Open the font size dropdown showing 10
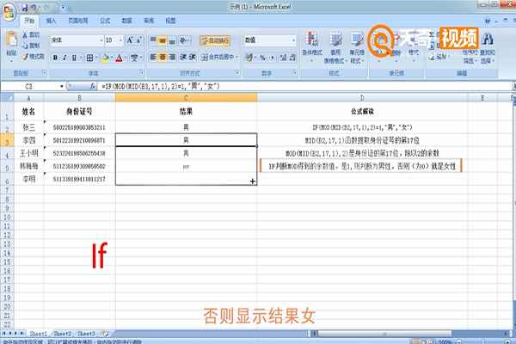The height and width of the screenshot is (344, 516). click(x=121, y=40)
